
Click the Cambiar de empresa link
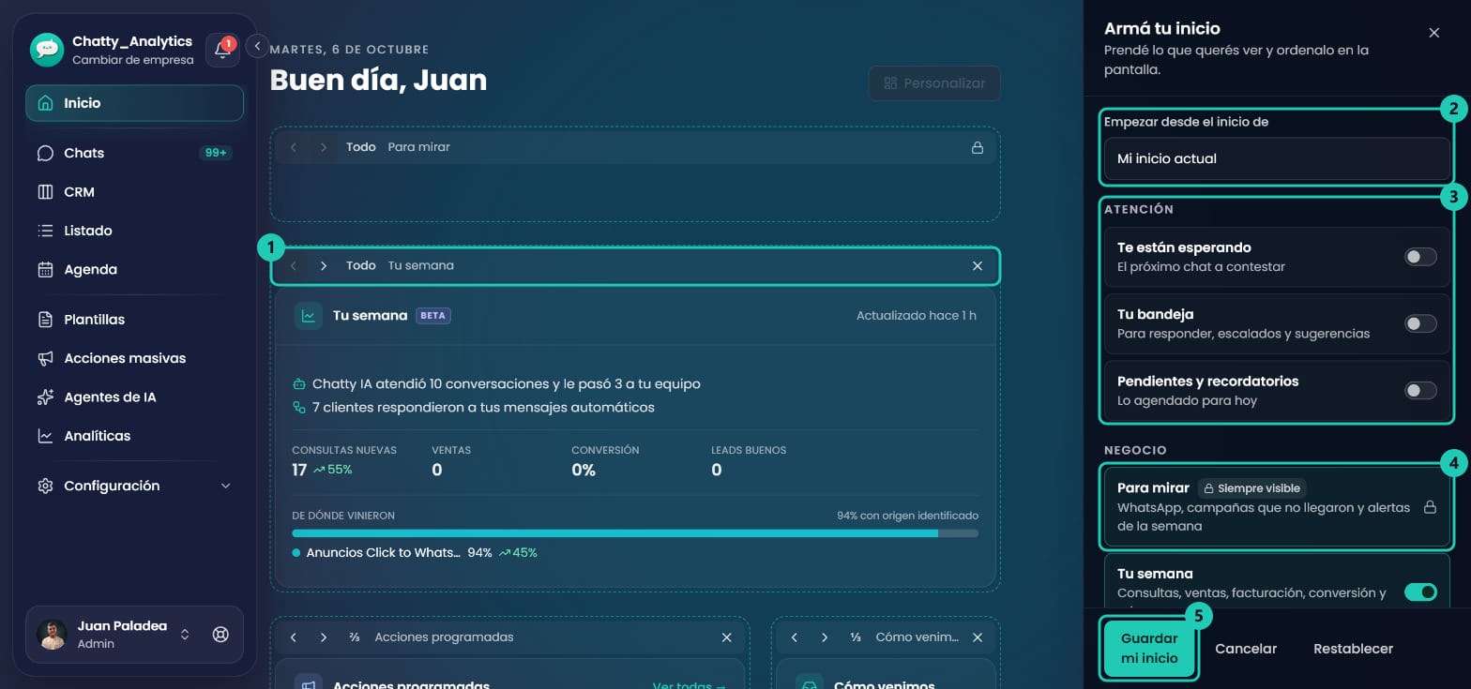point(132,60)
